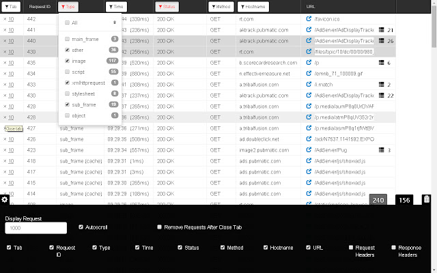Open external link icon for request 439
Viewport: 437px width, 273px height.
tap(309, 52)
